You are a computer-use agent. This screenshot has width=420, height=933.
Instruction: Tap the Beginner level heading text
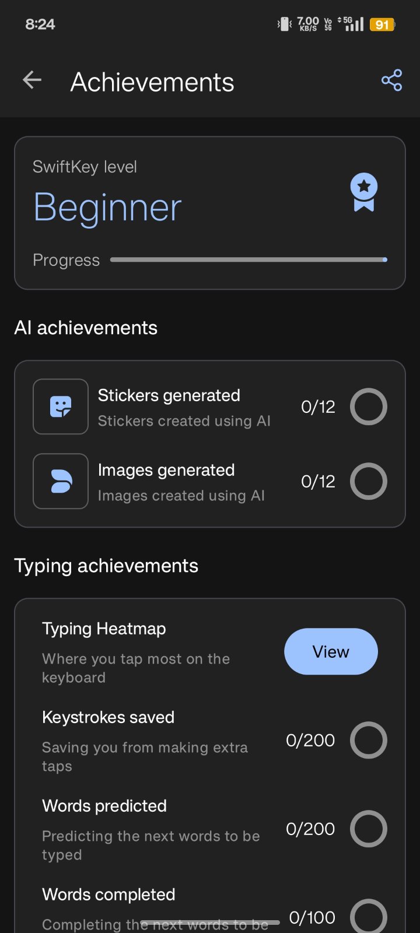(x=108, y=208)
